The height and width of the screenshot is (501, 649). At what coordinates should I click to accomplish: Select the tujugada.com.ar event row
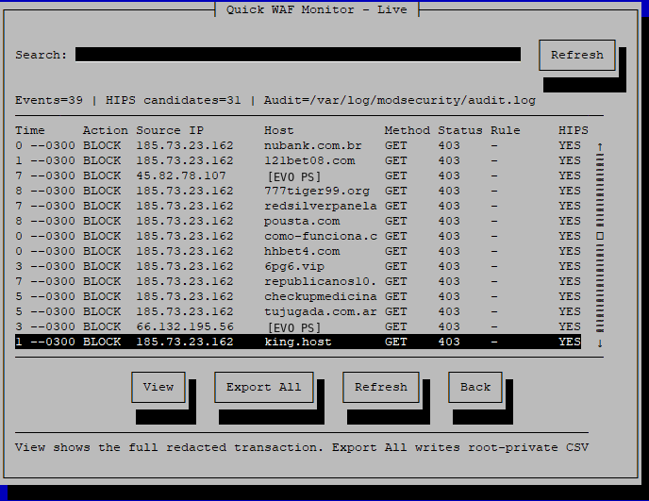click(x=298, y=311)
